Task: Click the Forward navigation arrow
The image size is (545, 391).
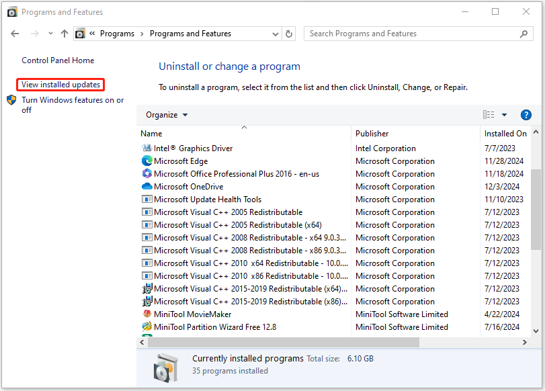Action: point(35,34)
